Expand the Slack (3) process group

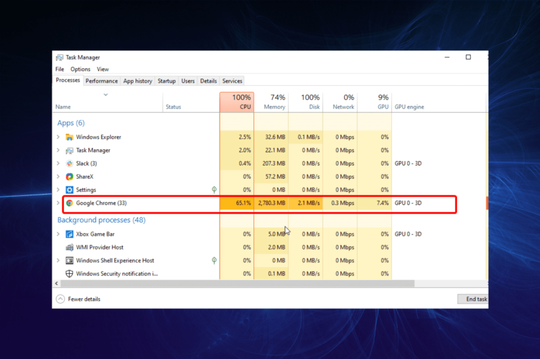[58, 163]
